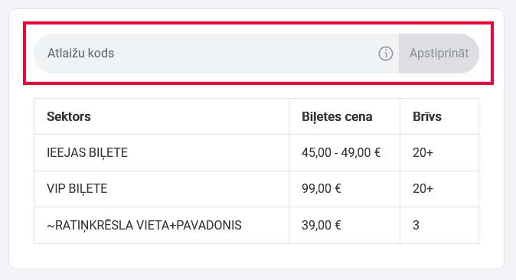Click the IEEJAS BIĻETE sector name text
Screen dimensions: 516x280
pyautogui.click(x=87, y=153)
